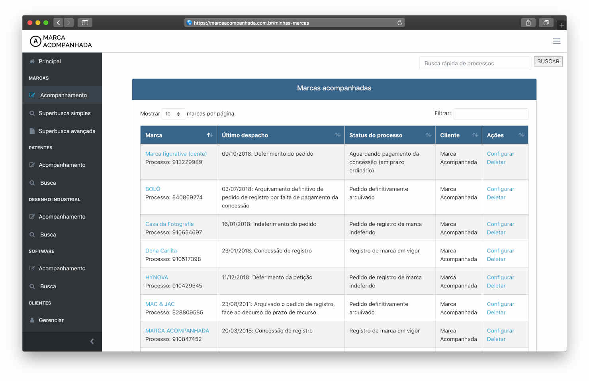Open the BOLÔ trademark link
589x381 pixels.
point(153,189)
